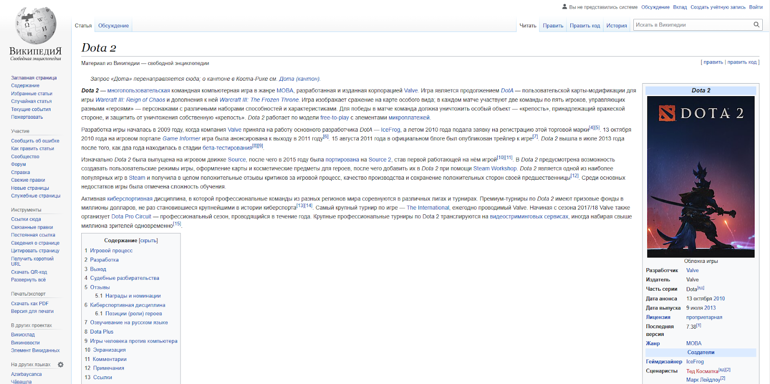This screenshot has width=770, height=384.
Task: Click the free-to-play link
Action: 334,118
